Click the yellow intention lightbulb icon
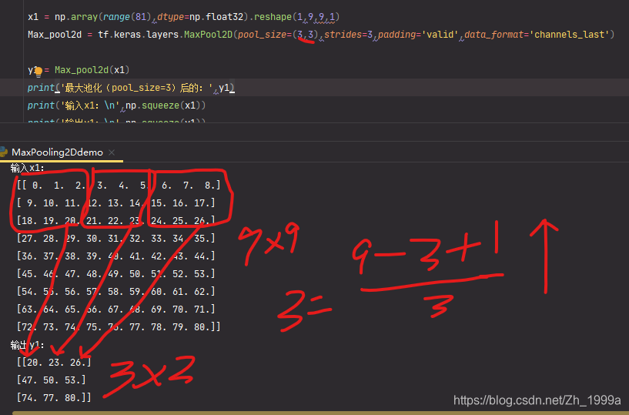Viewport: 629px width, 415px height. [38, 72]
